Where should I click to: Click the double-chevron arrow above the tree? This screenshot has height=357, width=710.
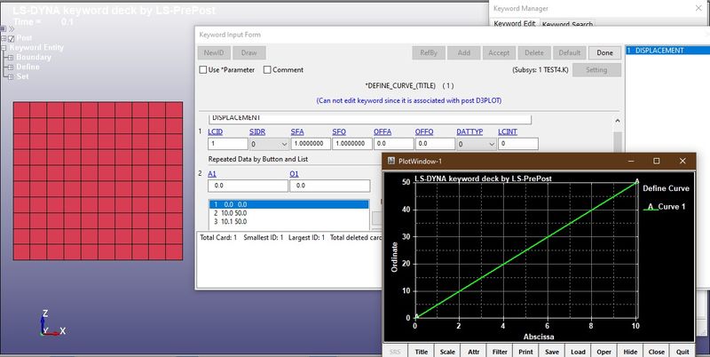[12, 28]
